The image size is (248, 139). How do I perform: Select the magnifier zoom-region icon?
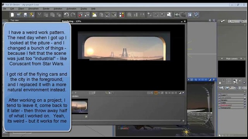(x=150, y=15)
